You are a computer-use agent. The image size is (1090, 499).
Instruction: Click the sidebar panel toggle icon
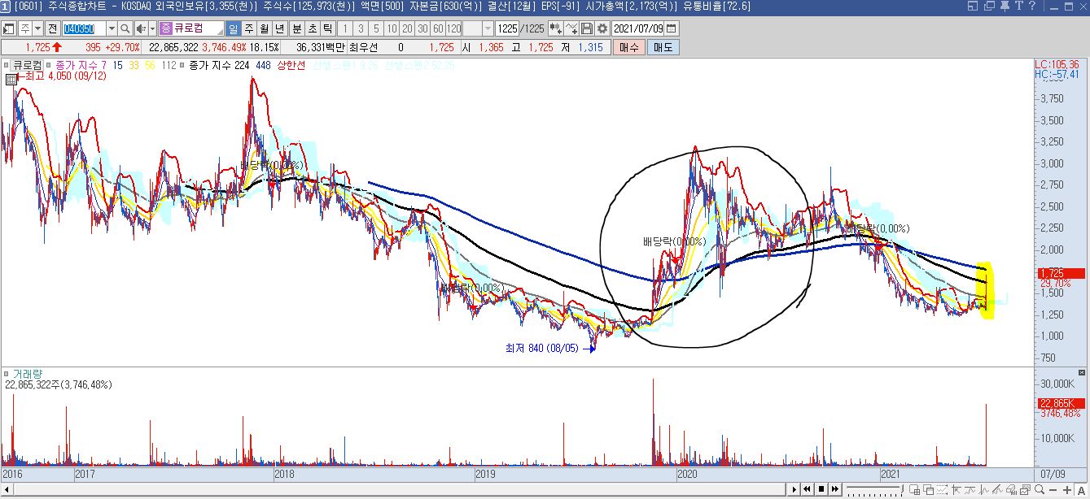point(8,28)
